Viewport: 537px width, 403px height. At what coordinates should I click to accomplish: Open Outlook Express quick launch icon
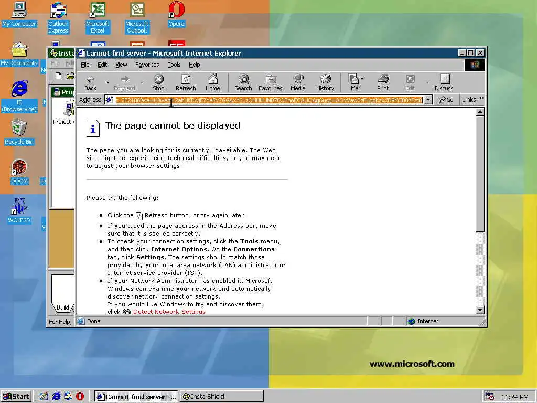(68, 397)
